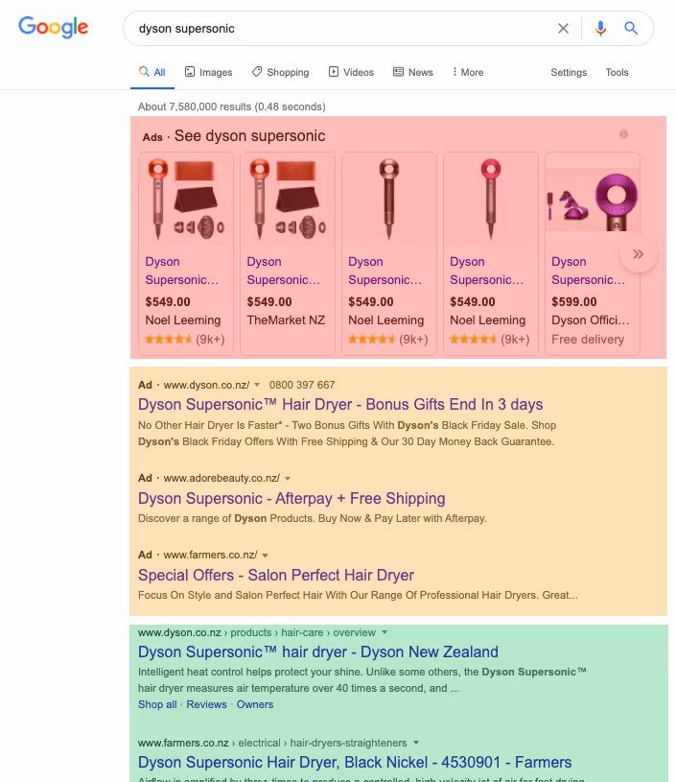This screenshot has width=676, height=782.
Task: Click the Google logo
Action: click(53, 28)
